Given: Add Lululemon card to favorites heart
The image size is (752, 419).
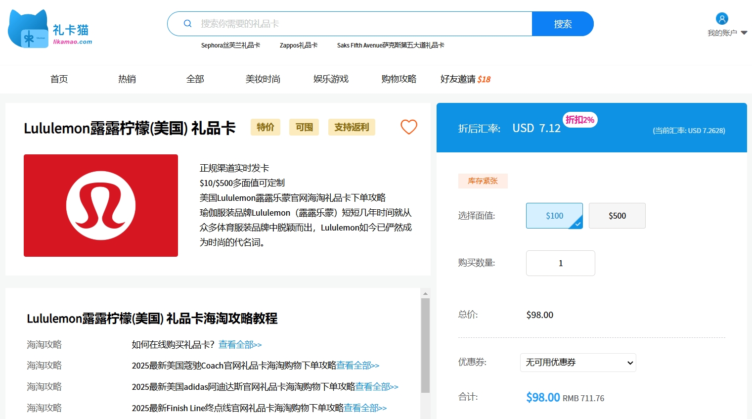Looking at the screenshot, I should point(409,127).
